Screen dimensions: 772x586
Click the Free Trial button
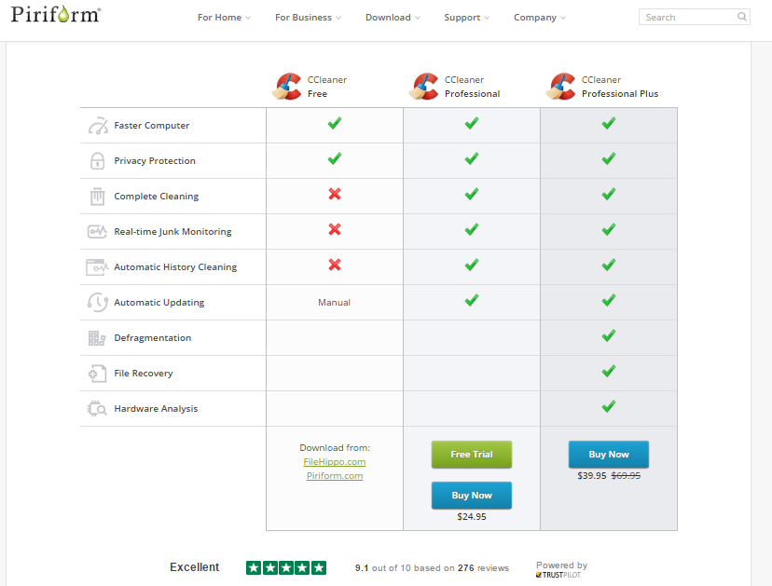point(472,454)
